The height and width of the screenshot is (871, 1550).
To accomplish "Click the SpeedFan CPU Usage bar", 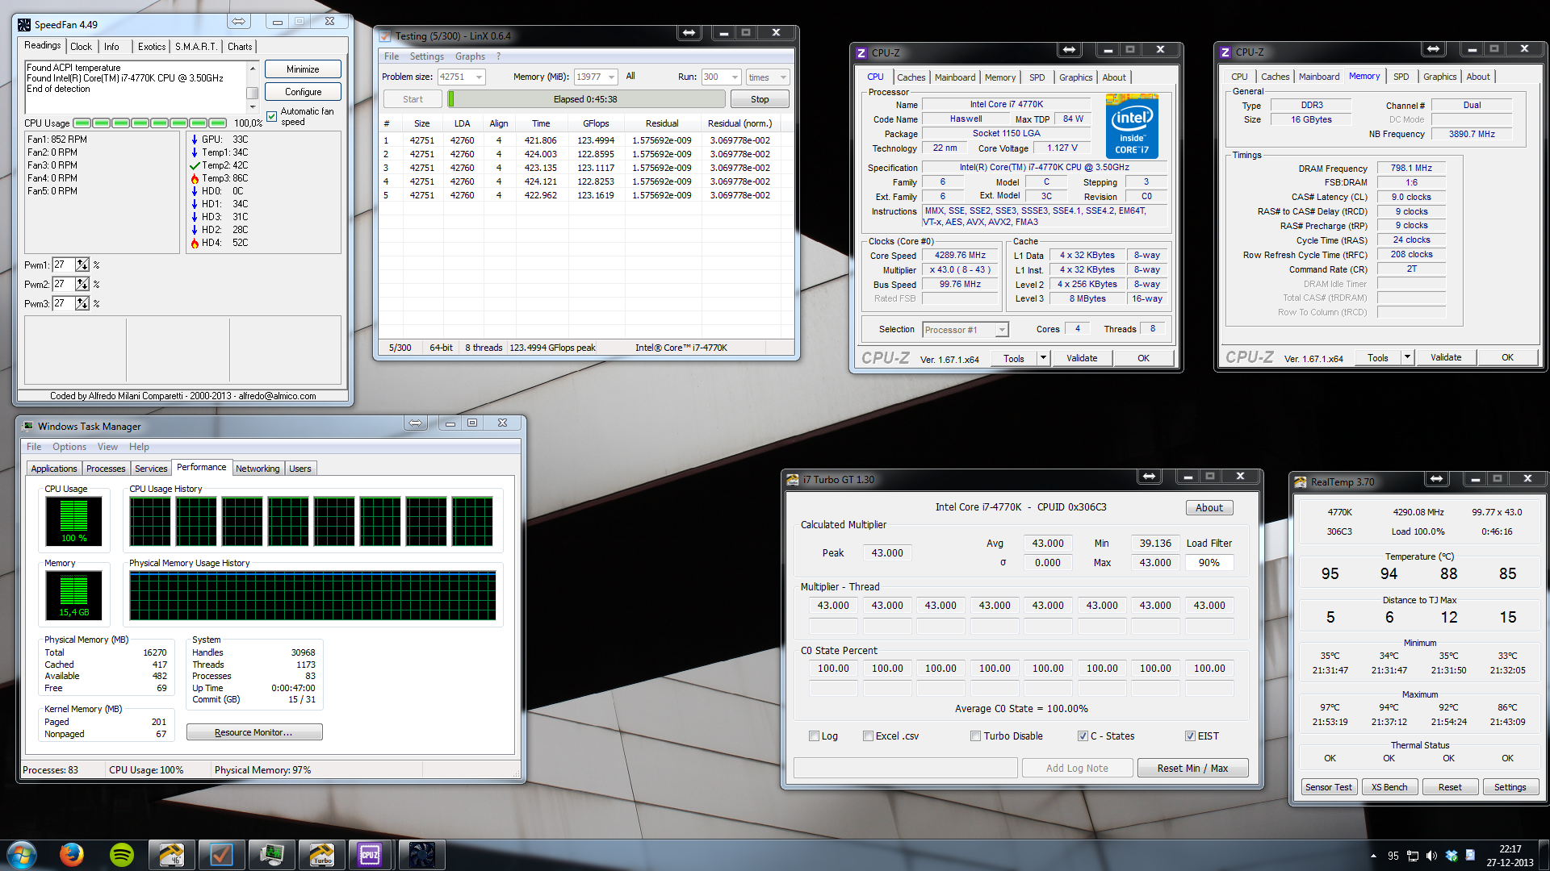I will click(x=150, y=123).
